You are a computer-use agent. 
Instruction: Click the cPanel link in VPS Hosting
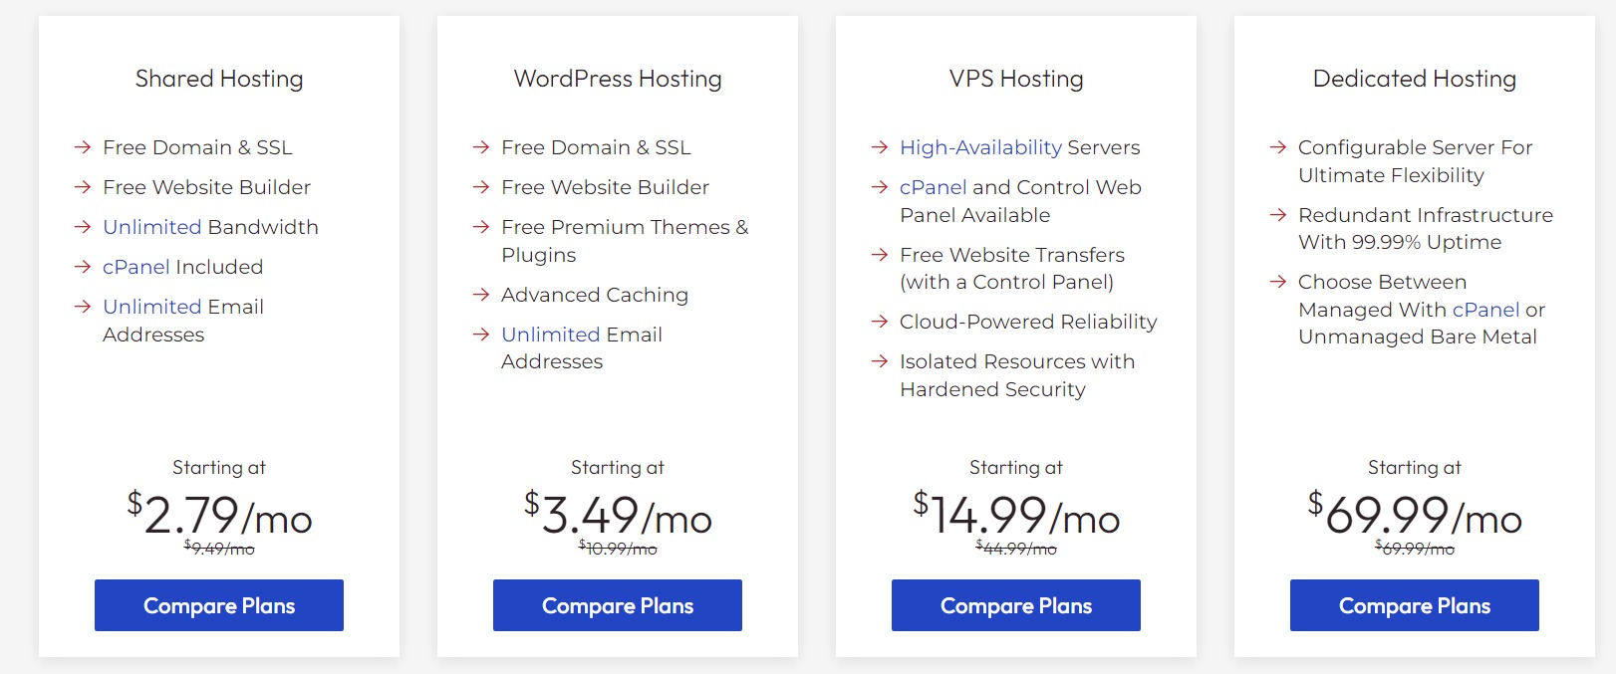(x=934, y=187)
